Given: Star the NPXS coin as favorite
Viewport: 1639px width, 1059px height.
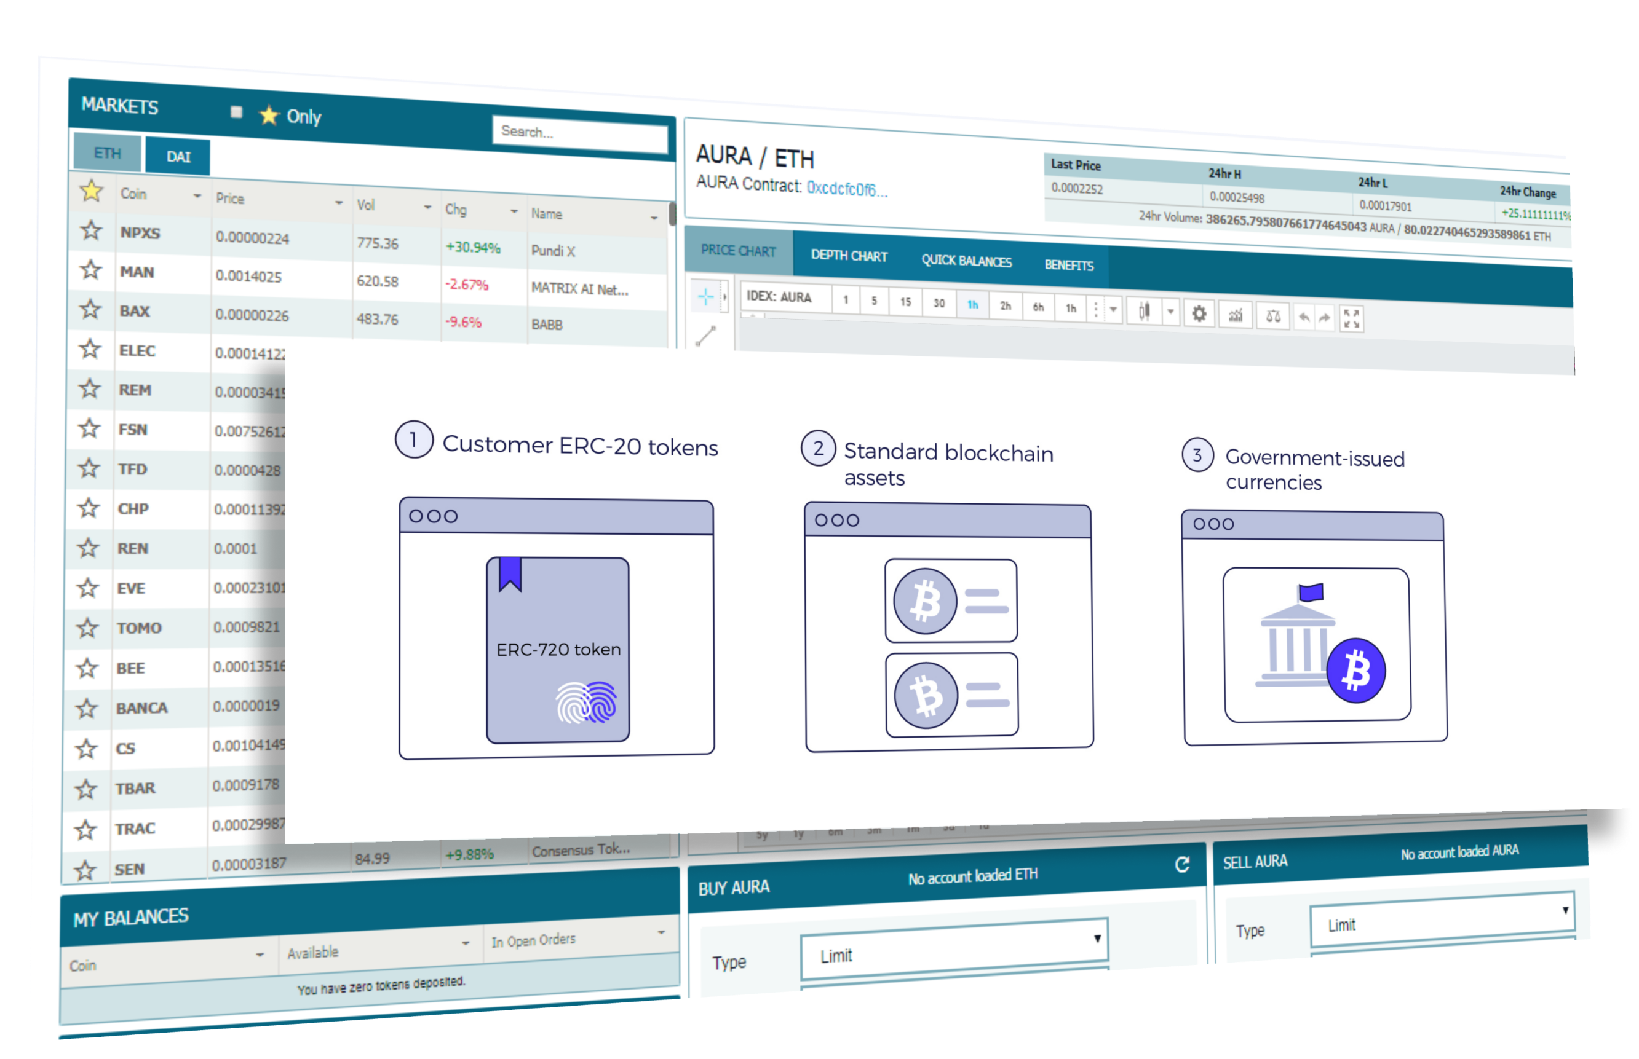Looking at the screenshot, I should coord(91,231).
